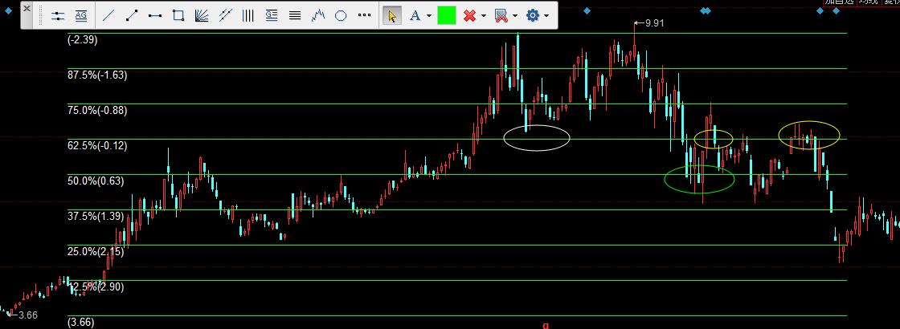Select the wave pattern drawing tool
Viewport: 900px width, 329px height.
point(317,16)
